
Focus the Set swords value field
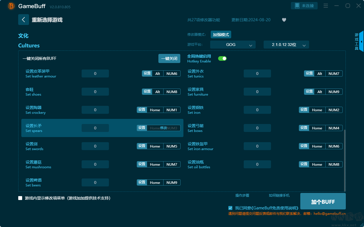click(x=95, y=146)
